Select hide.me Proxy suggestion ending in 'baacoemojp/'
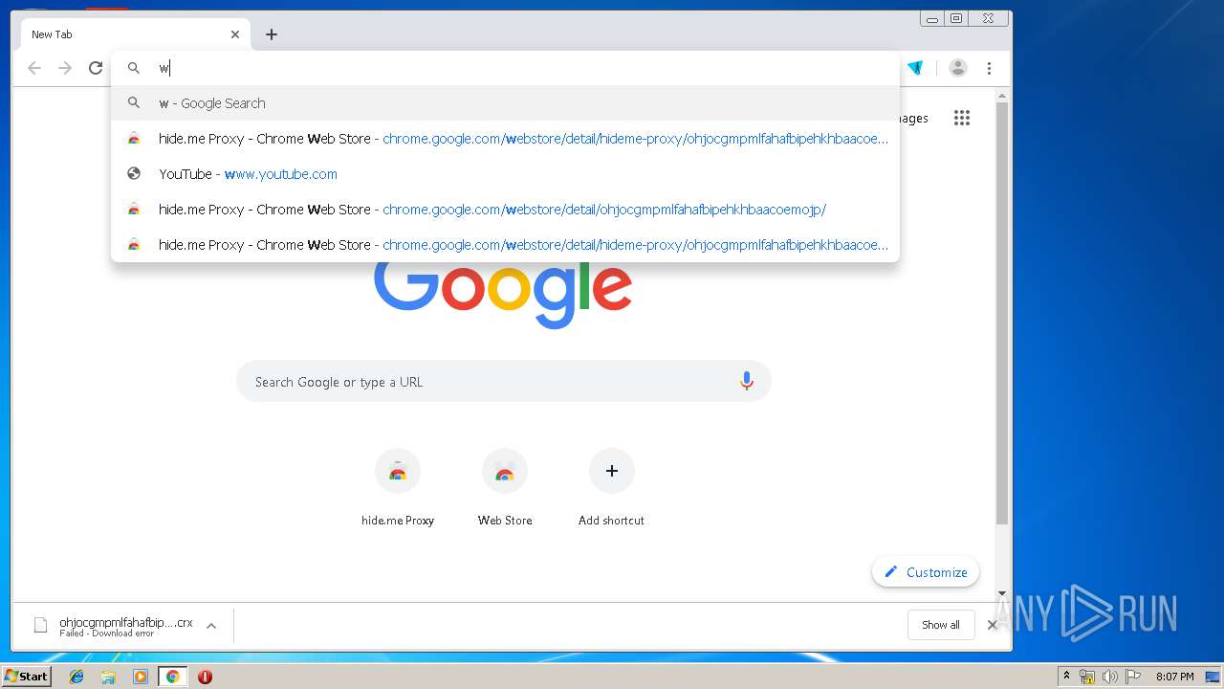 (x=505, y=210)
